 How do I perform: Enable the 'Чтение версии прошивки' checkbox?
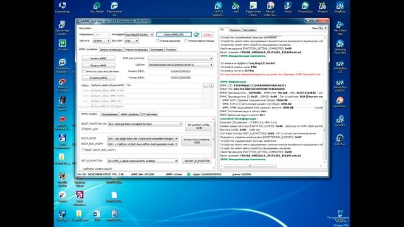(186, 40)
